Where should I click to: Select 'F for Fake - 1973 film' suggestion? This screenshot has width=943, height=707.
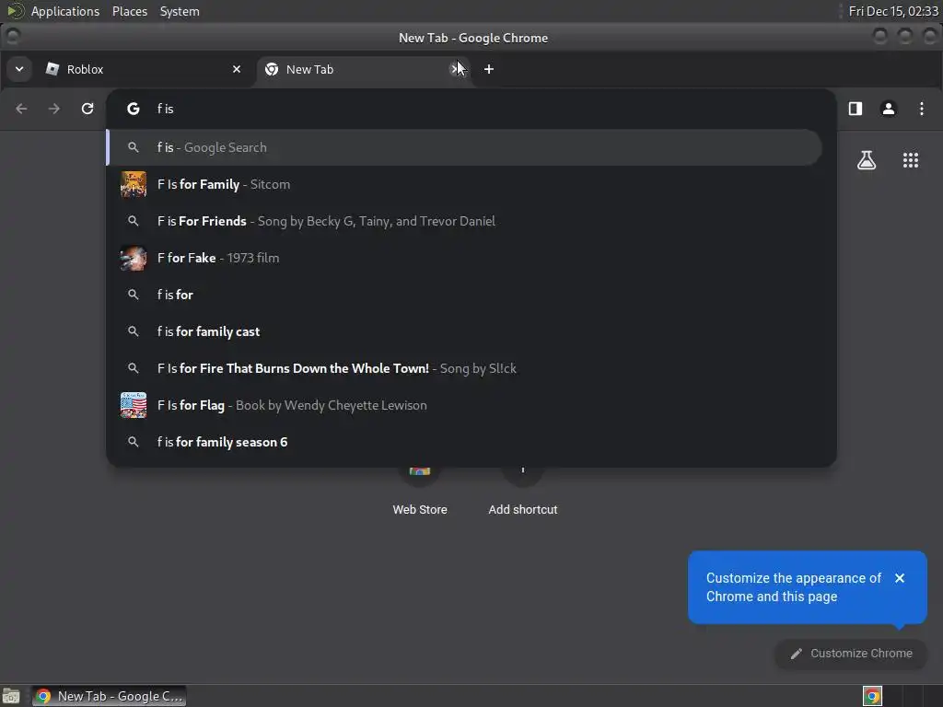[464, 258]
